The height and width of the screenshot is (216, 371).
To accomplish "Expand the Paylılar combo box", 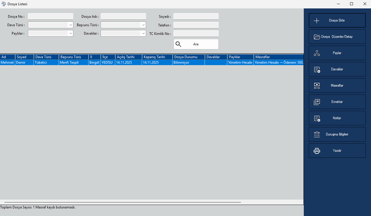I will tap(70, 33).
